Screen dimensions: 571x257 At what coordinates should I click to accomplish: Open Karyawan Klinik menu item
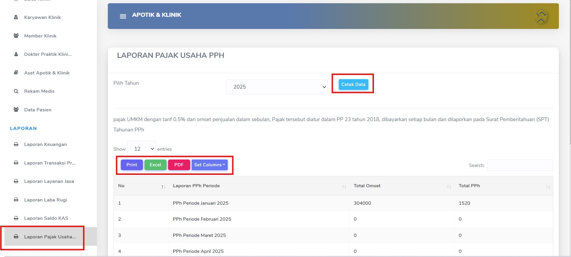tap(43, 17)
